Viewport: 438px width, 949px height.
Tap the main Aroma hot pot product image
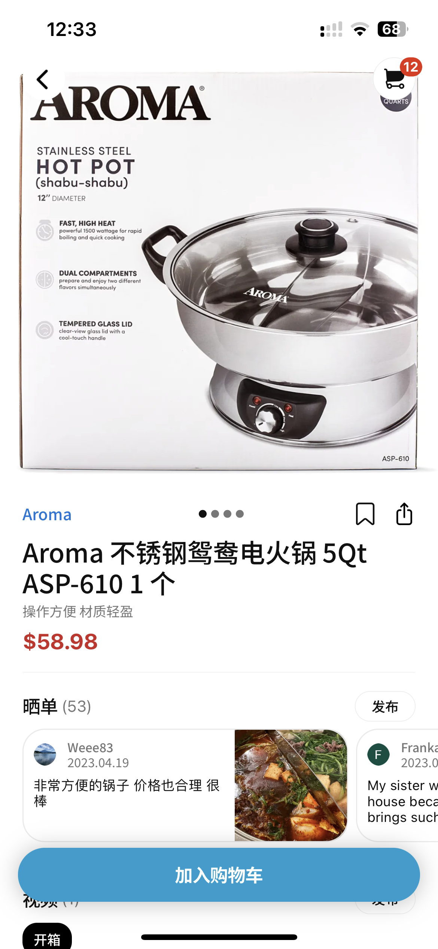[219, 270]
